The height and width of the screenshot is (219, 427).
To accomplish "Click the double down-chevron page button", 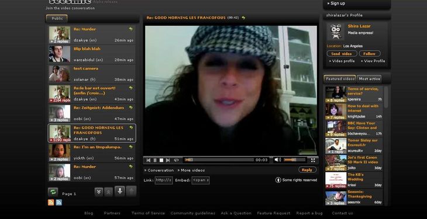I will coord(99,192).
